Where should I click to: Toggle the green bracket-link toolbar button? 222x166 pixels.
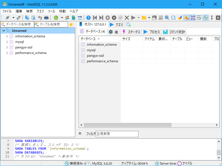pos(205,18)
